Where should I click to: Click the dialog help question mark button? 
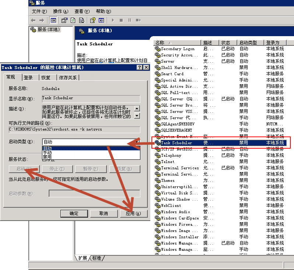click(140, 67)
